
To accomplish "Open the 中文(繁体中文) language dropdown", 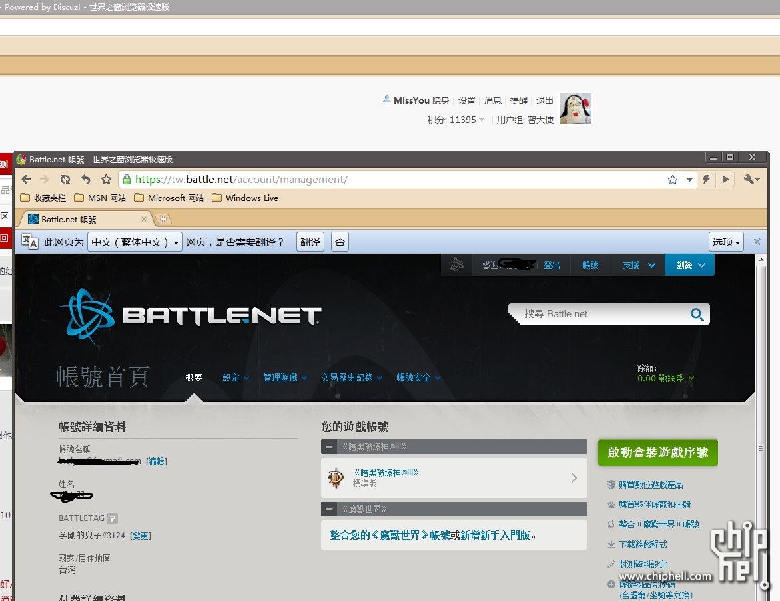I will coord(135,242).
